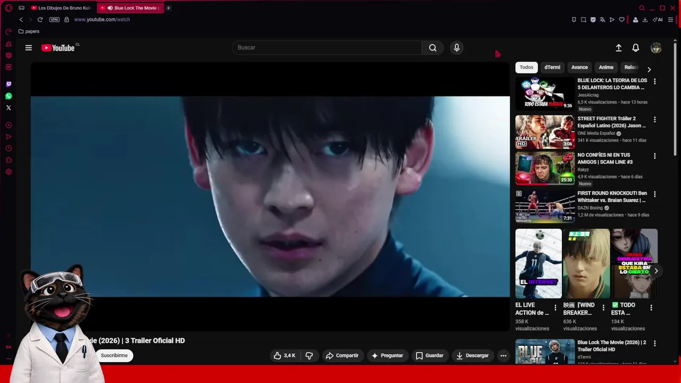Show next Shorts with arrow
The image size is (681, 383).
656,271
